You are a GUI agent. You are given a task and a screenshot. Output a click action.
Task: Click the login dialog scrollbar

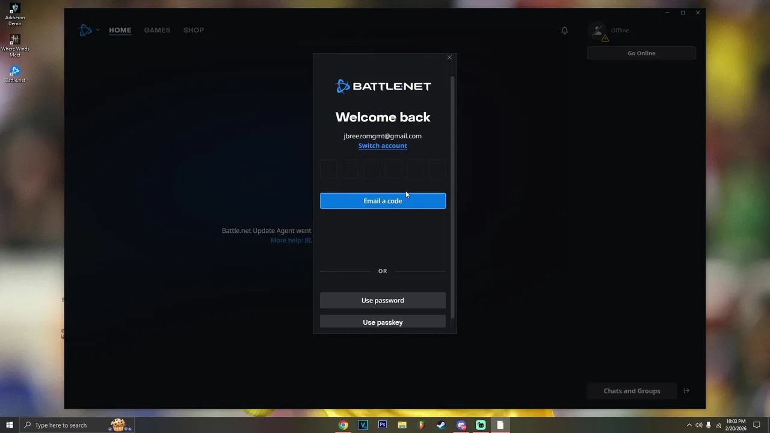[452, 197]
